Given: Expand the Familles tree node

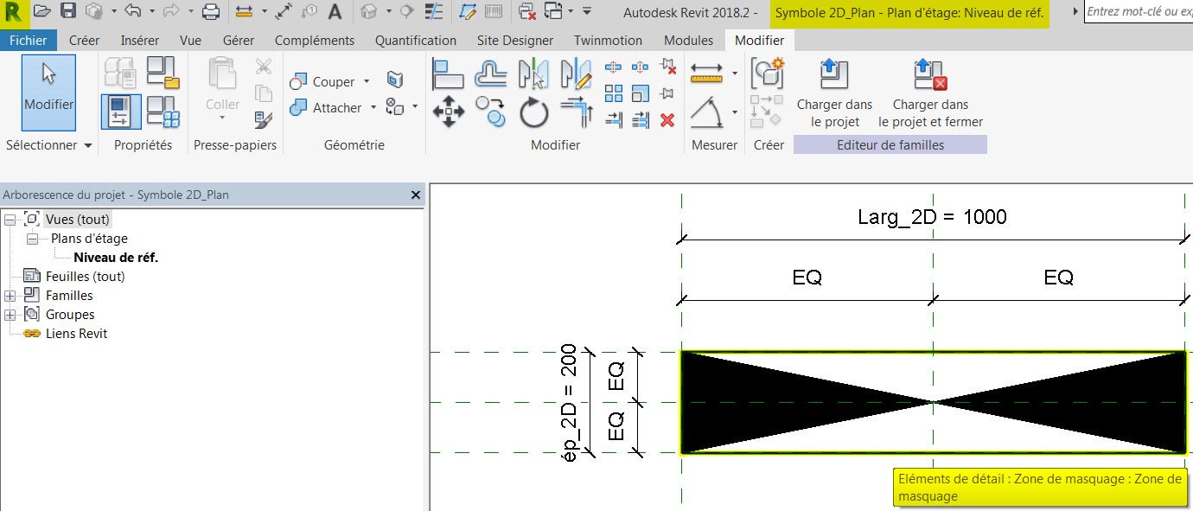Looking at the screenshot, I should pos(8,295).
